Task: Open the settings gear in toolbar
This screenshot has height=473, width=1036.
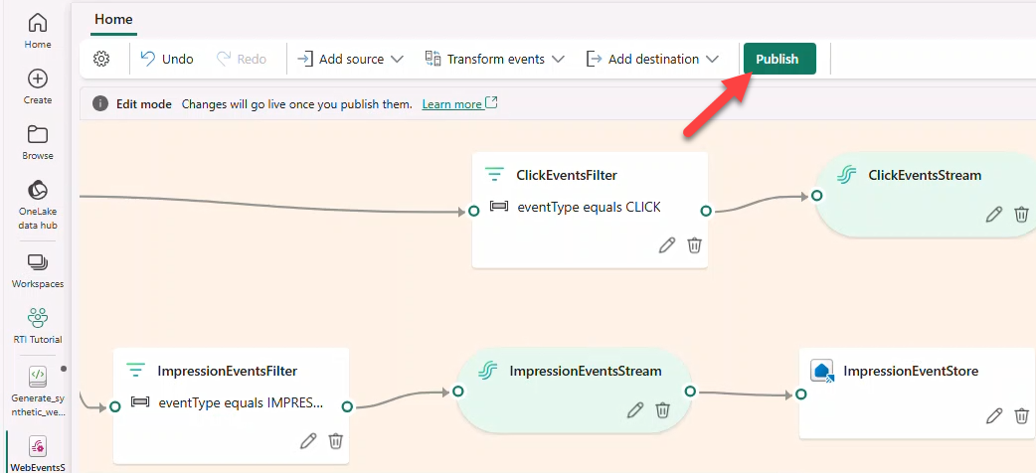Action: pos(101,59)
